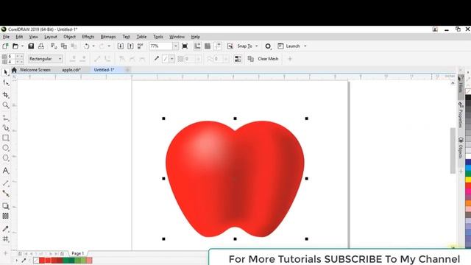Select the Color Eyedropper tool in toolbox
Viewport: 471px width, 265px height.
[x=5, y=229]
